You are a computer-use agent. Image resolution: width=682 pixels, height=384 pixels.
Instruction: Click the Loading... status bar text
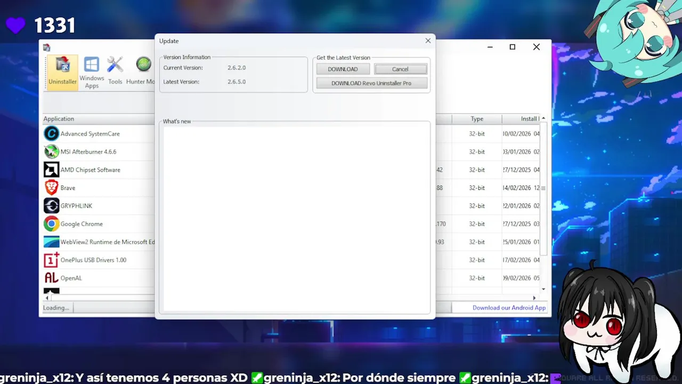click(x=56, y=308)
